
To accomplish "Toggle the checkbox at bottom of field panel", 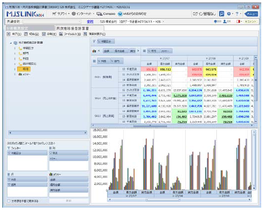I will (9, 201).
